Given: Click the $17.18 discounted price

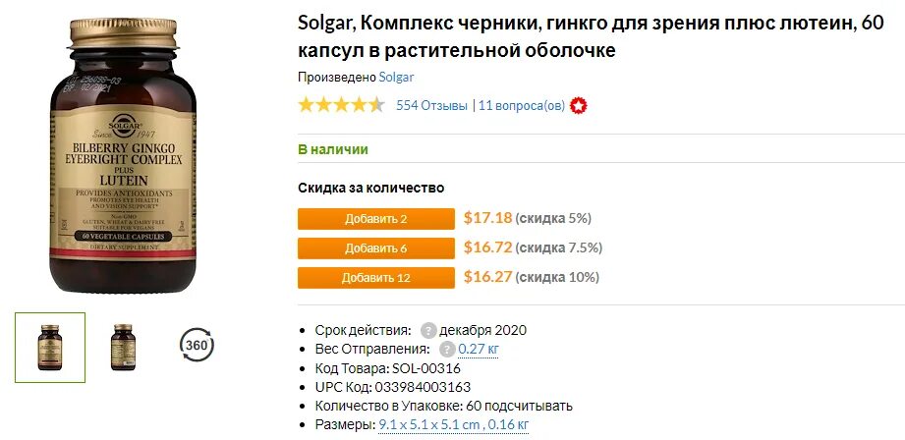Looking at the screenshot, I should 487,218.
